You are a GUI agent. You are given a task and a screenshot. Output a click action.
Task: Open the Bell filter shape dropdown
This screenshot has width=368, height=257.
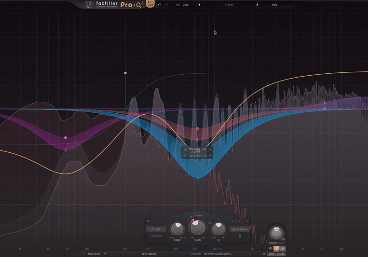tap(156, 230)
